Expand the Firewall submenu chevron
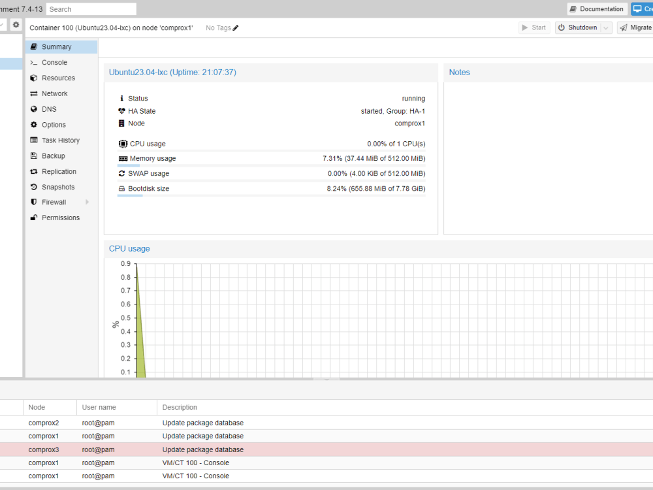Screen dimensions: 653x490 [x=86, y=203]
